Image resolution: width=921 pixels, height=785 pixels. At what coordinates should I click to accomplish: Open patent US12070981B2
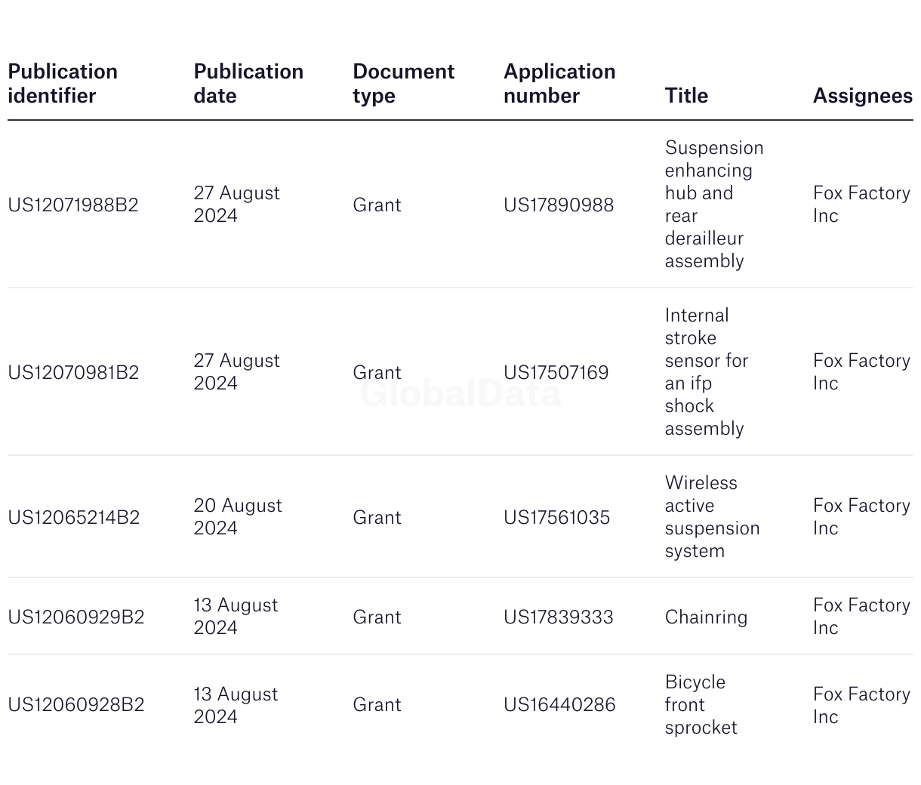pyautogui.click(x=73, y=373)
